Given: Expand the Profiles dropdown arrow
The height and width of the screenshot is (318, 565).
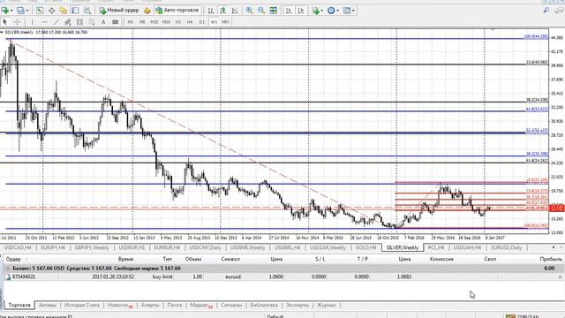Looking at the screenshot, I should point(27,11).
